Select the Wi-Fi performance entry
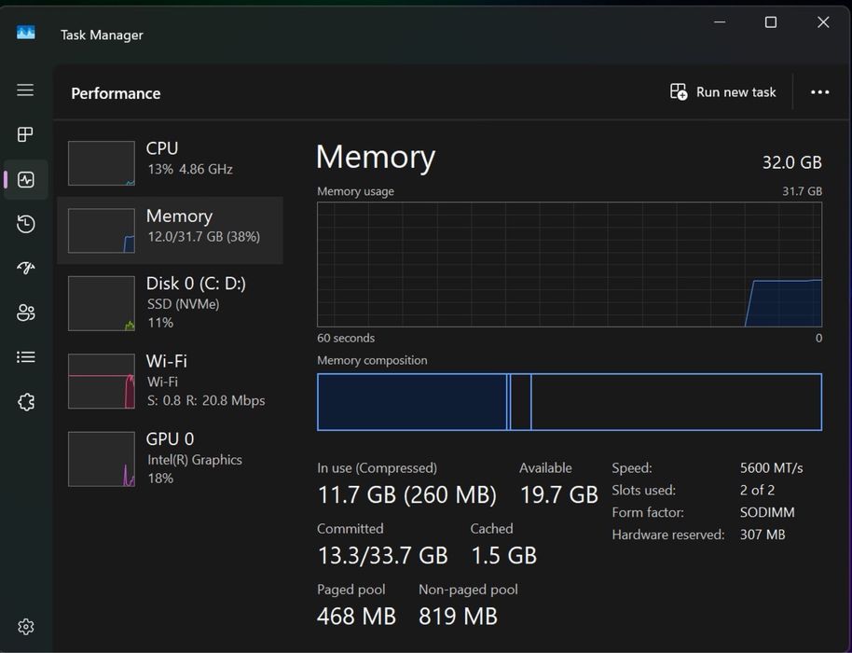 pyautogui.click(x=170, y=381)
